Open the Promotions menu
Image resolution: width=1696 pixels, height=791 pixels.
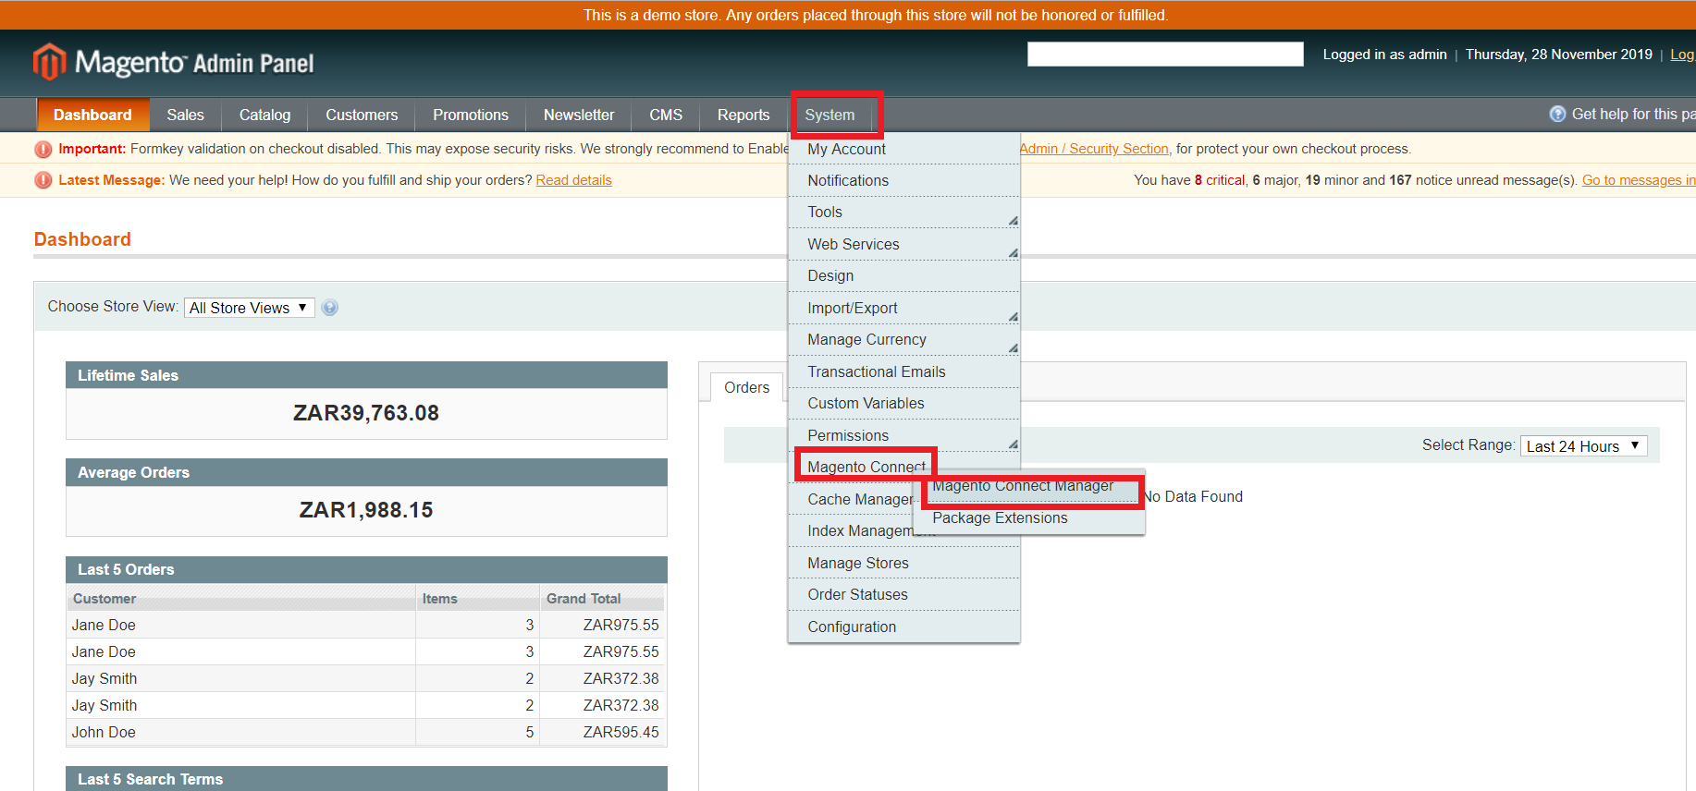point(471,115)
